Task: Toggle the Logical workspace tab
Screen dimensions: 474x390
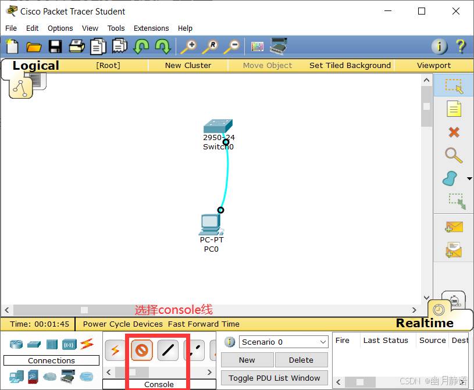Action: pos(35,66)
